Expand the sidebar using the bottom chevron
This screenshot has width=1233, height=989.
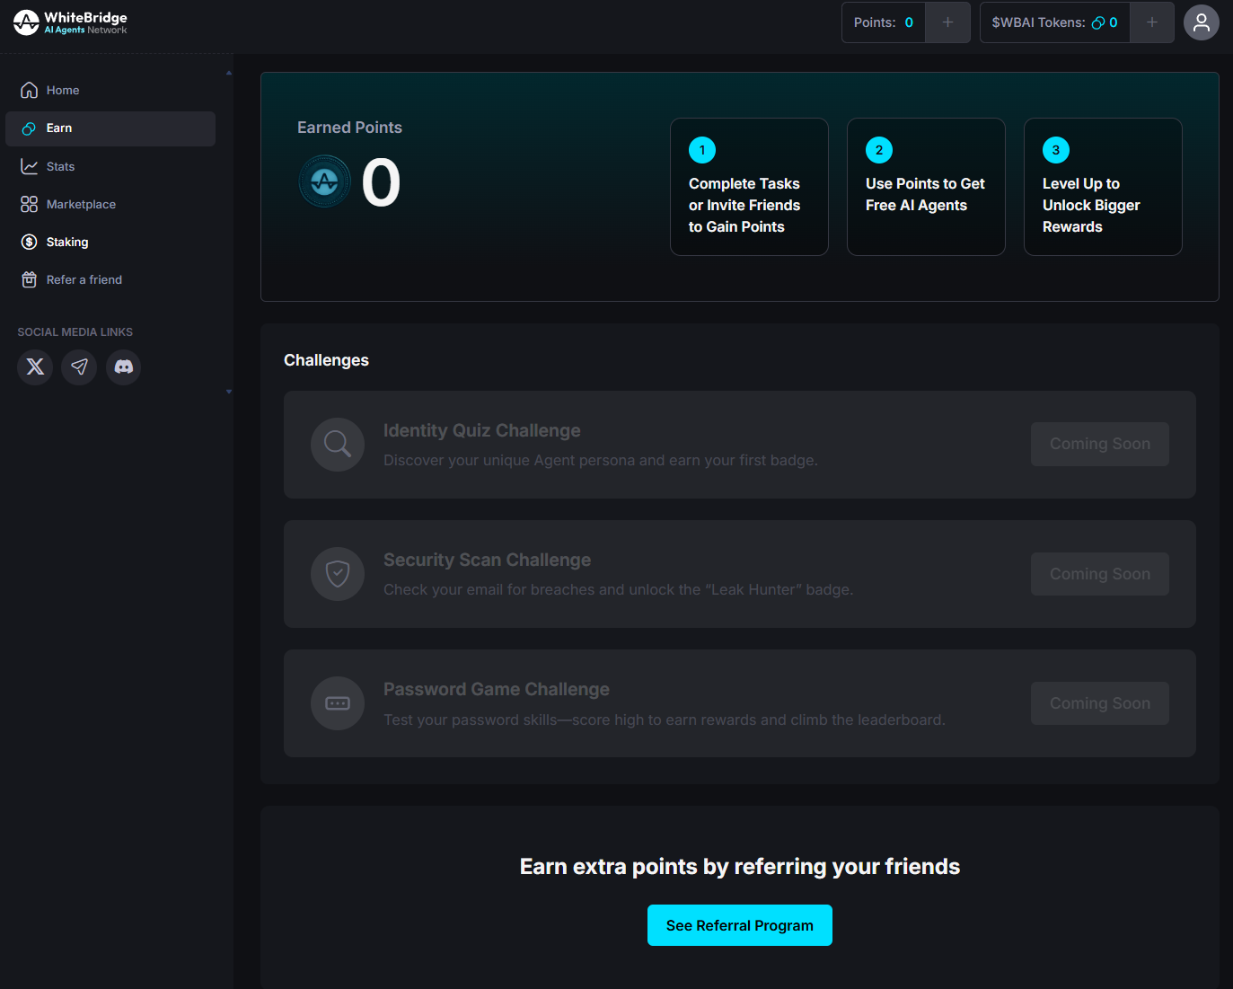click(229, 392)
